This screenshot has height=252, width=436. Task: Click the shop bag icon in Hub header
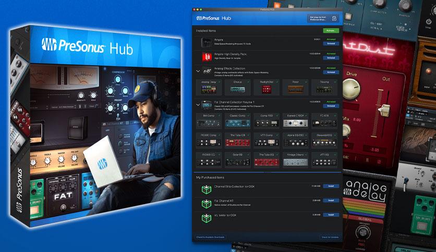coord(334,19)
